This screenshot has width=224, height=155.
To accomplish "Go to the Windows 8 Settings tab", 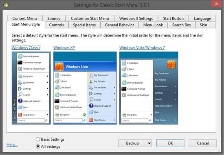I will (x=136, y=18).
